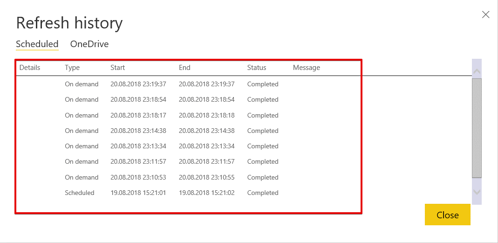Select the Scheduled tab
The height and width of the screenshot is (243, 498).
tap(37, 44)
